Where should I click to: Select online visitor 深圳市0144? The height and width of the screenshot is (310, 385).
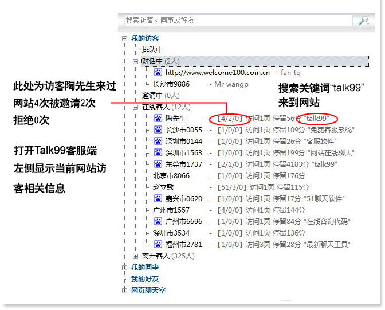(x=184, y=142)
